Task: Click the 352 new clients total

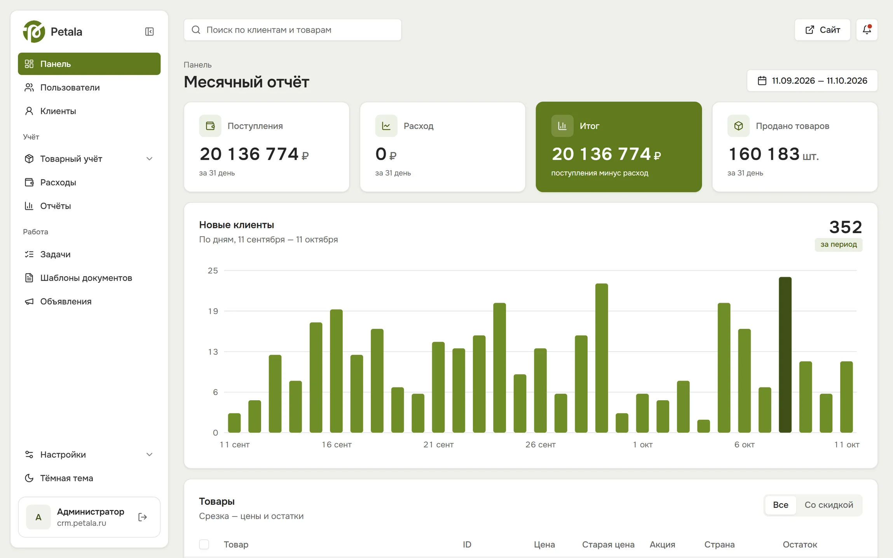Action: (846, 227)
